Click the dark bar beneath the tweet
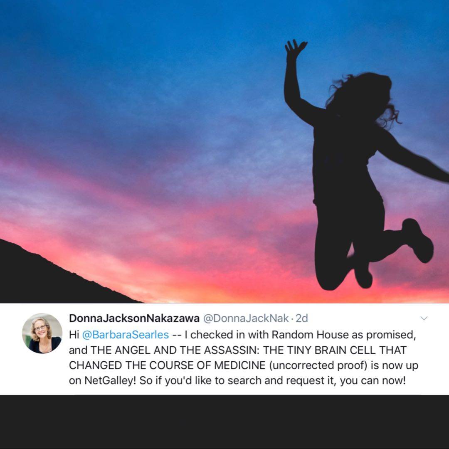Screen dimensions: 449x449 coord(224,422)
